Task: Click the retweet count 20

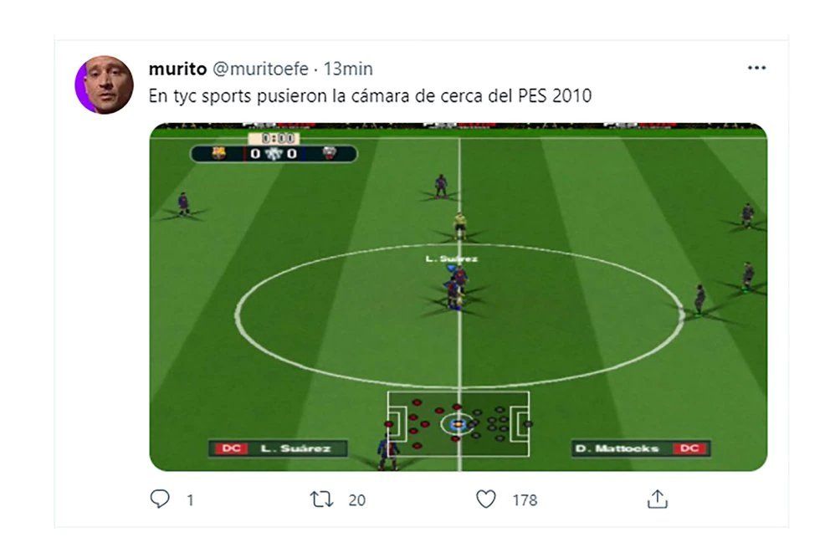Action: pyautogui.click(x=356, y=500)
